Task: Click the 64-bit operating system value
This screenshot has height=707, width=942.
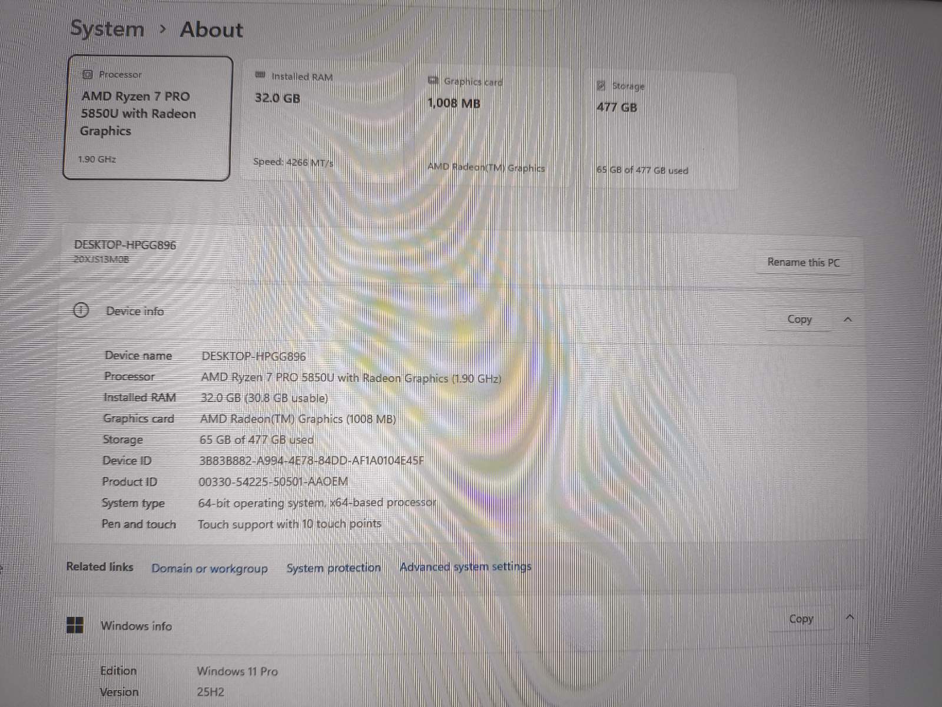Action: [317, 503]
